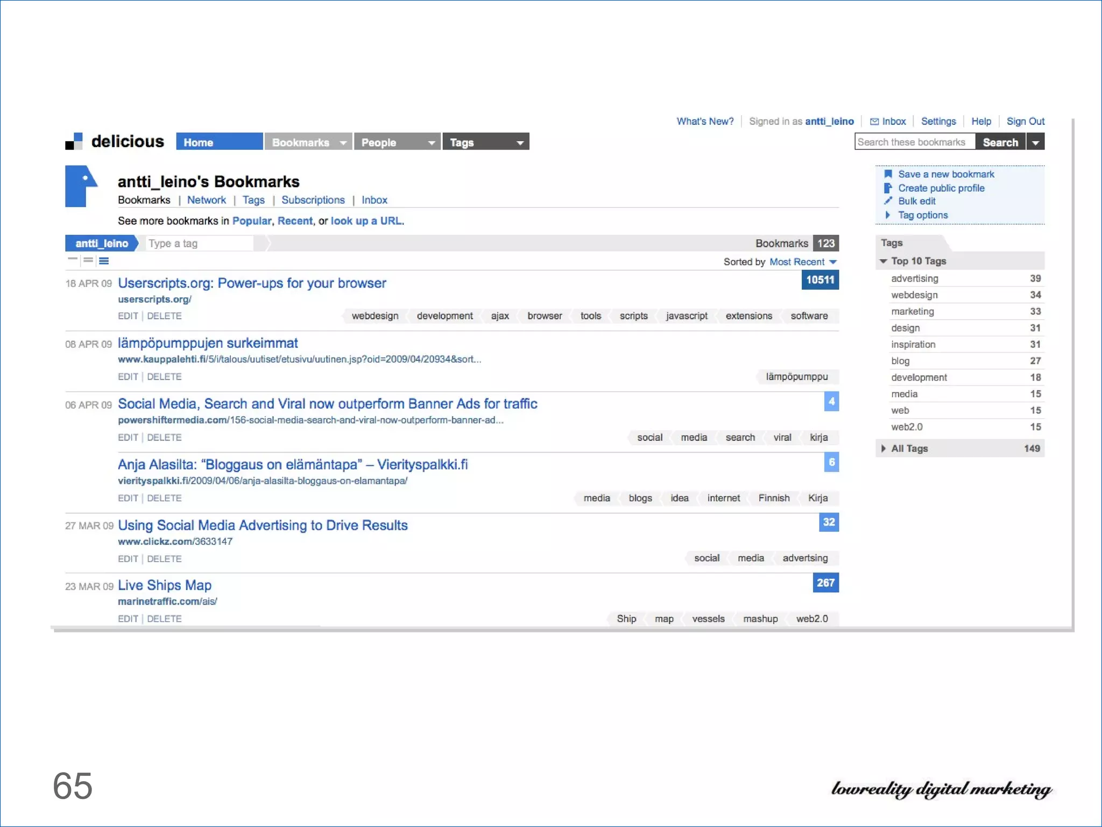The image size is (1102, 827).
Task: Click the Bulk edit pencil icon
Action: (x=888, y=201)
